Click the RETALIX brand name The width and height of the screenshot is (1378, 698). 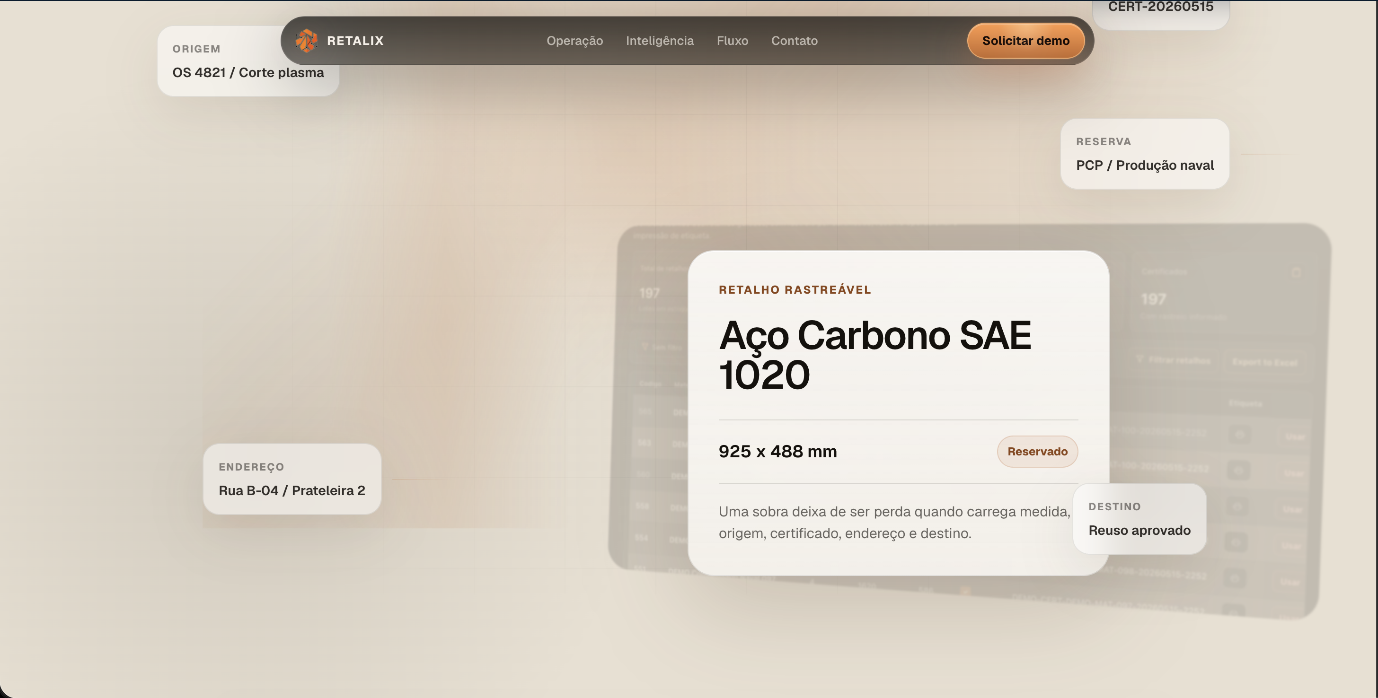click(355, 41)
